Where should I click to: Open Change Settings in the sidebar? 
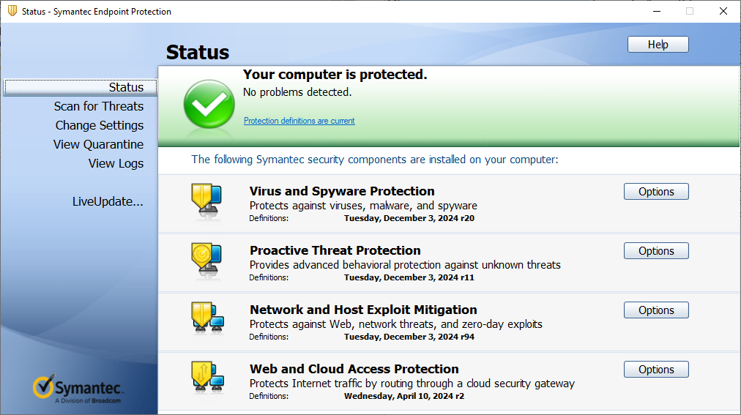(x=100, y=125)
